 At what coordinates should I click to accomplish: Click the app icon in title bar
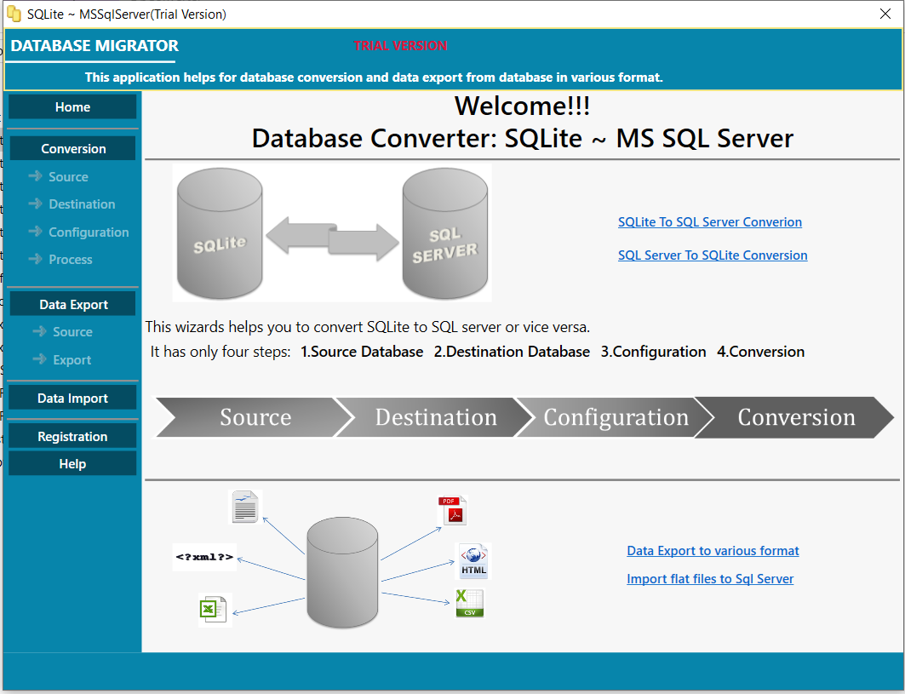point(14,14)
